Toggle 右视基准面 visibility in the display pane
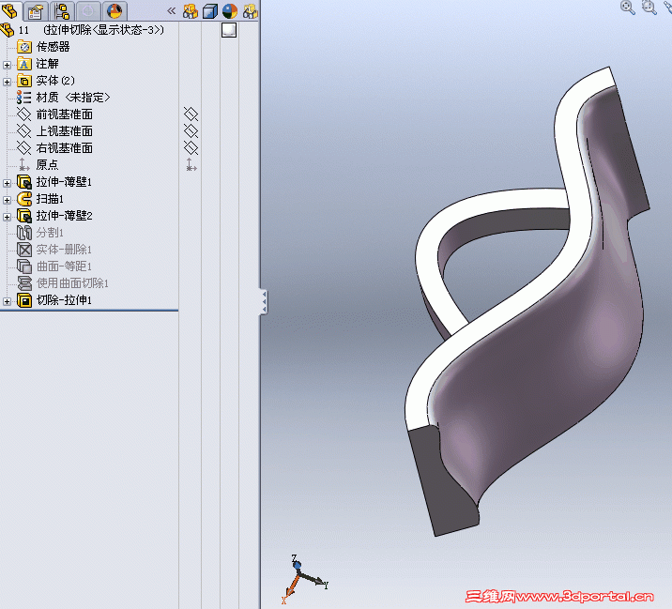This screenshot has width=672, height=609. [x=191, y=148]
